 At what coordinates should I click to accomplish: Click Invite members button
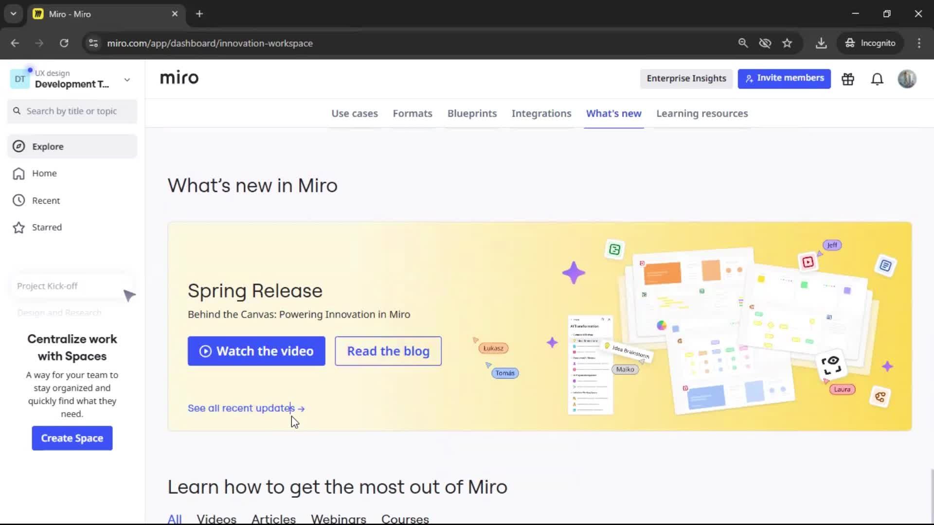tap(784, 78)
